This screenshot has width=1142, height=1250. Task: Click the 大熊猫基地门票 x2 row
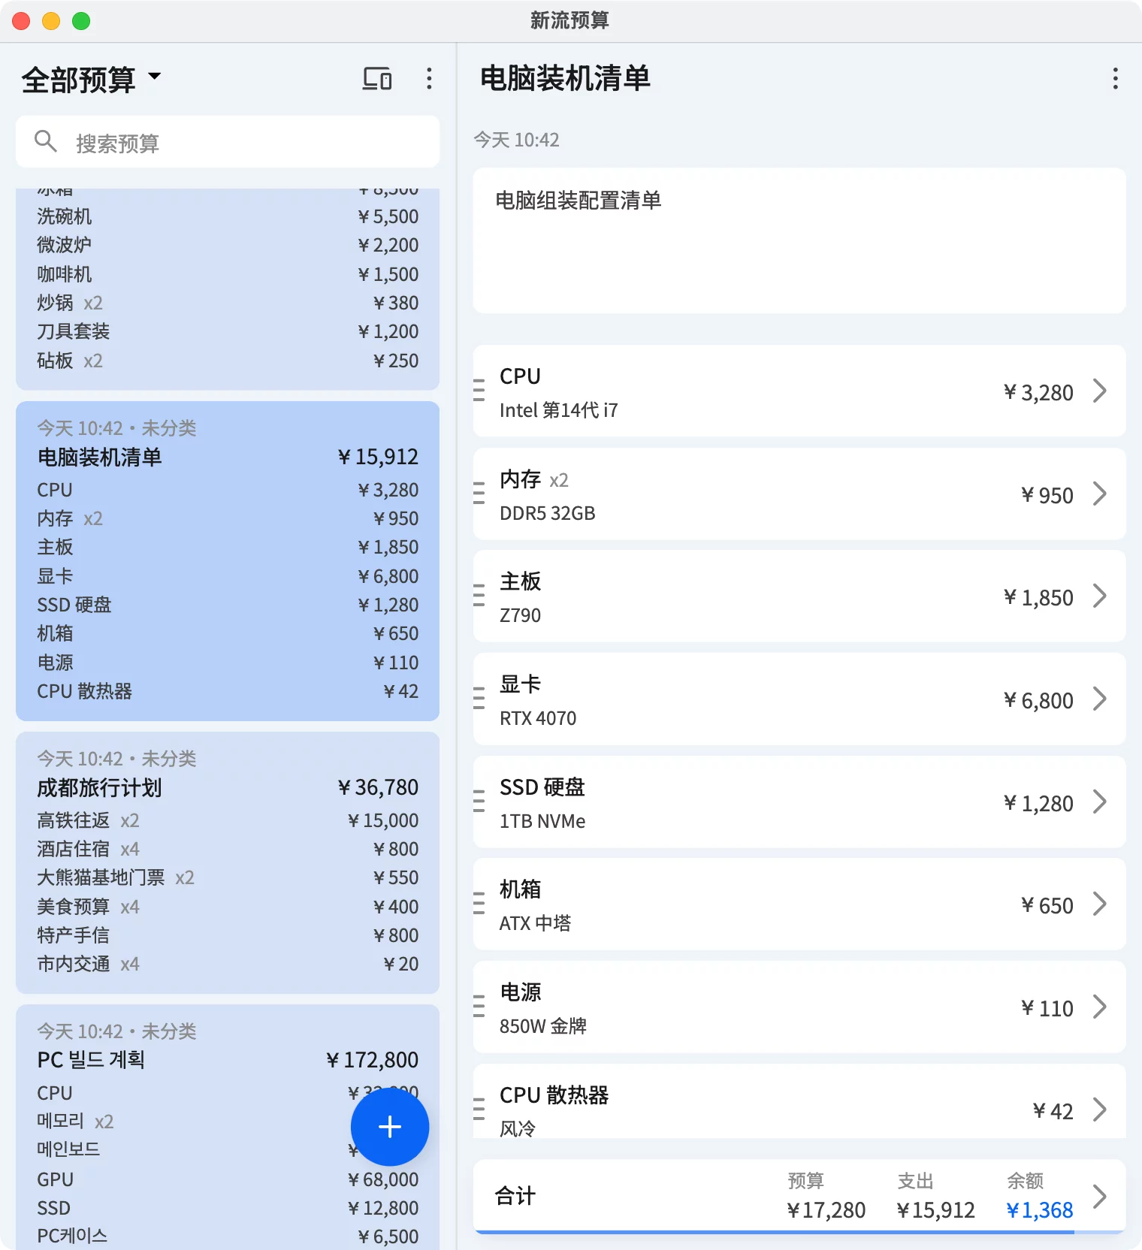pos(228,877)
